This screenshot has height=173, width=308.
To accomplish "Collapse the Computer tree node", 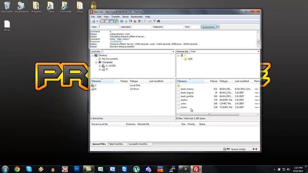I will click(96, 62).
